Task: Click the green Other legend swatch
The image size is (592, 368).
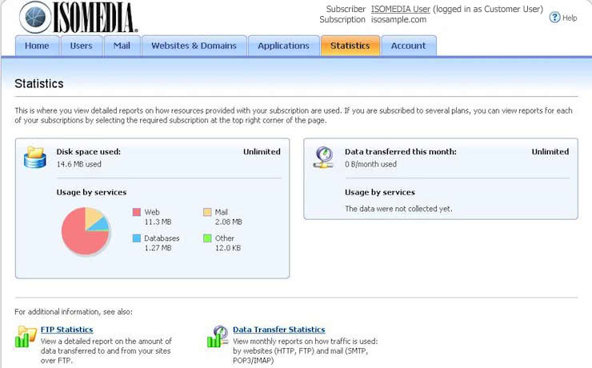Action: pyautogui.click(x=207, y=238)
